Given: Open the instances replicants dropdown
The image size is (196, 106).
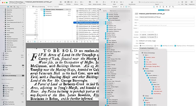Looking at the screenshot, I should tap(149, 48).
